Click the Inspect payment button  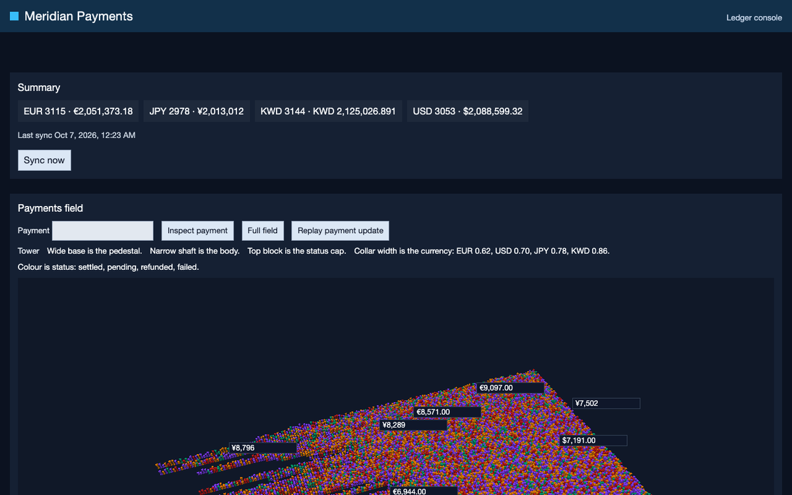pos(197,230)
